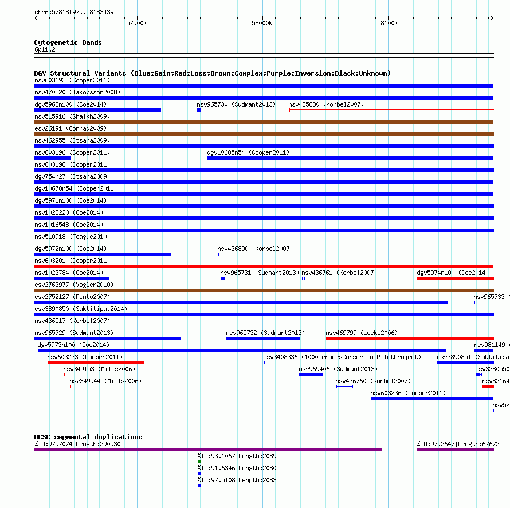Select the dgv5973n100 (Coe2014) label
Viewport: 510px width, 508px height.
pyautogui.click(x=73, y=345)
